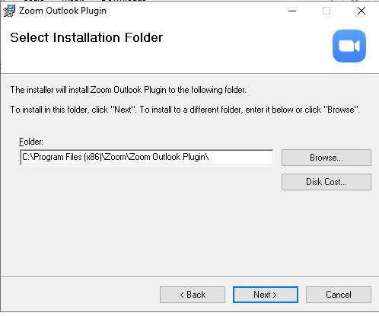The image size is (379, 316).
Task: Minimize the Zoom Outlook Plugin window
Action: pos(292,11)
